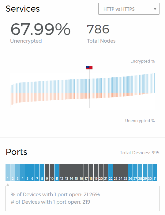Click the Total Devices: 995 label
The width and height of the screenshot is (165, 215).
pos(140,153)
